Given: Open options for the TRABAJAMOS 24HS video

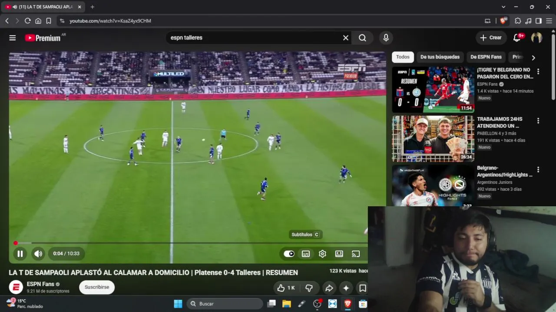Looking at the screenshot, I should coord(538,121).
